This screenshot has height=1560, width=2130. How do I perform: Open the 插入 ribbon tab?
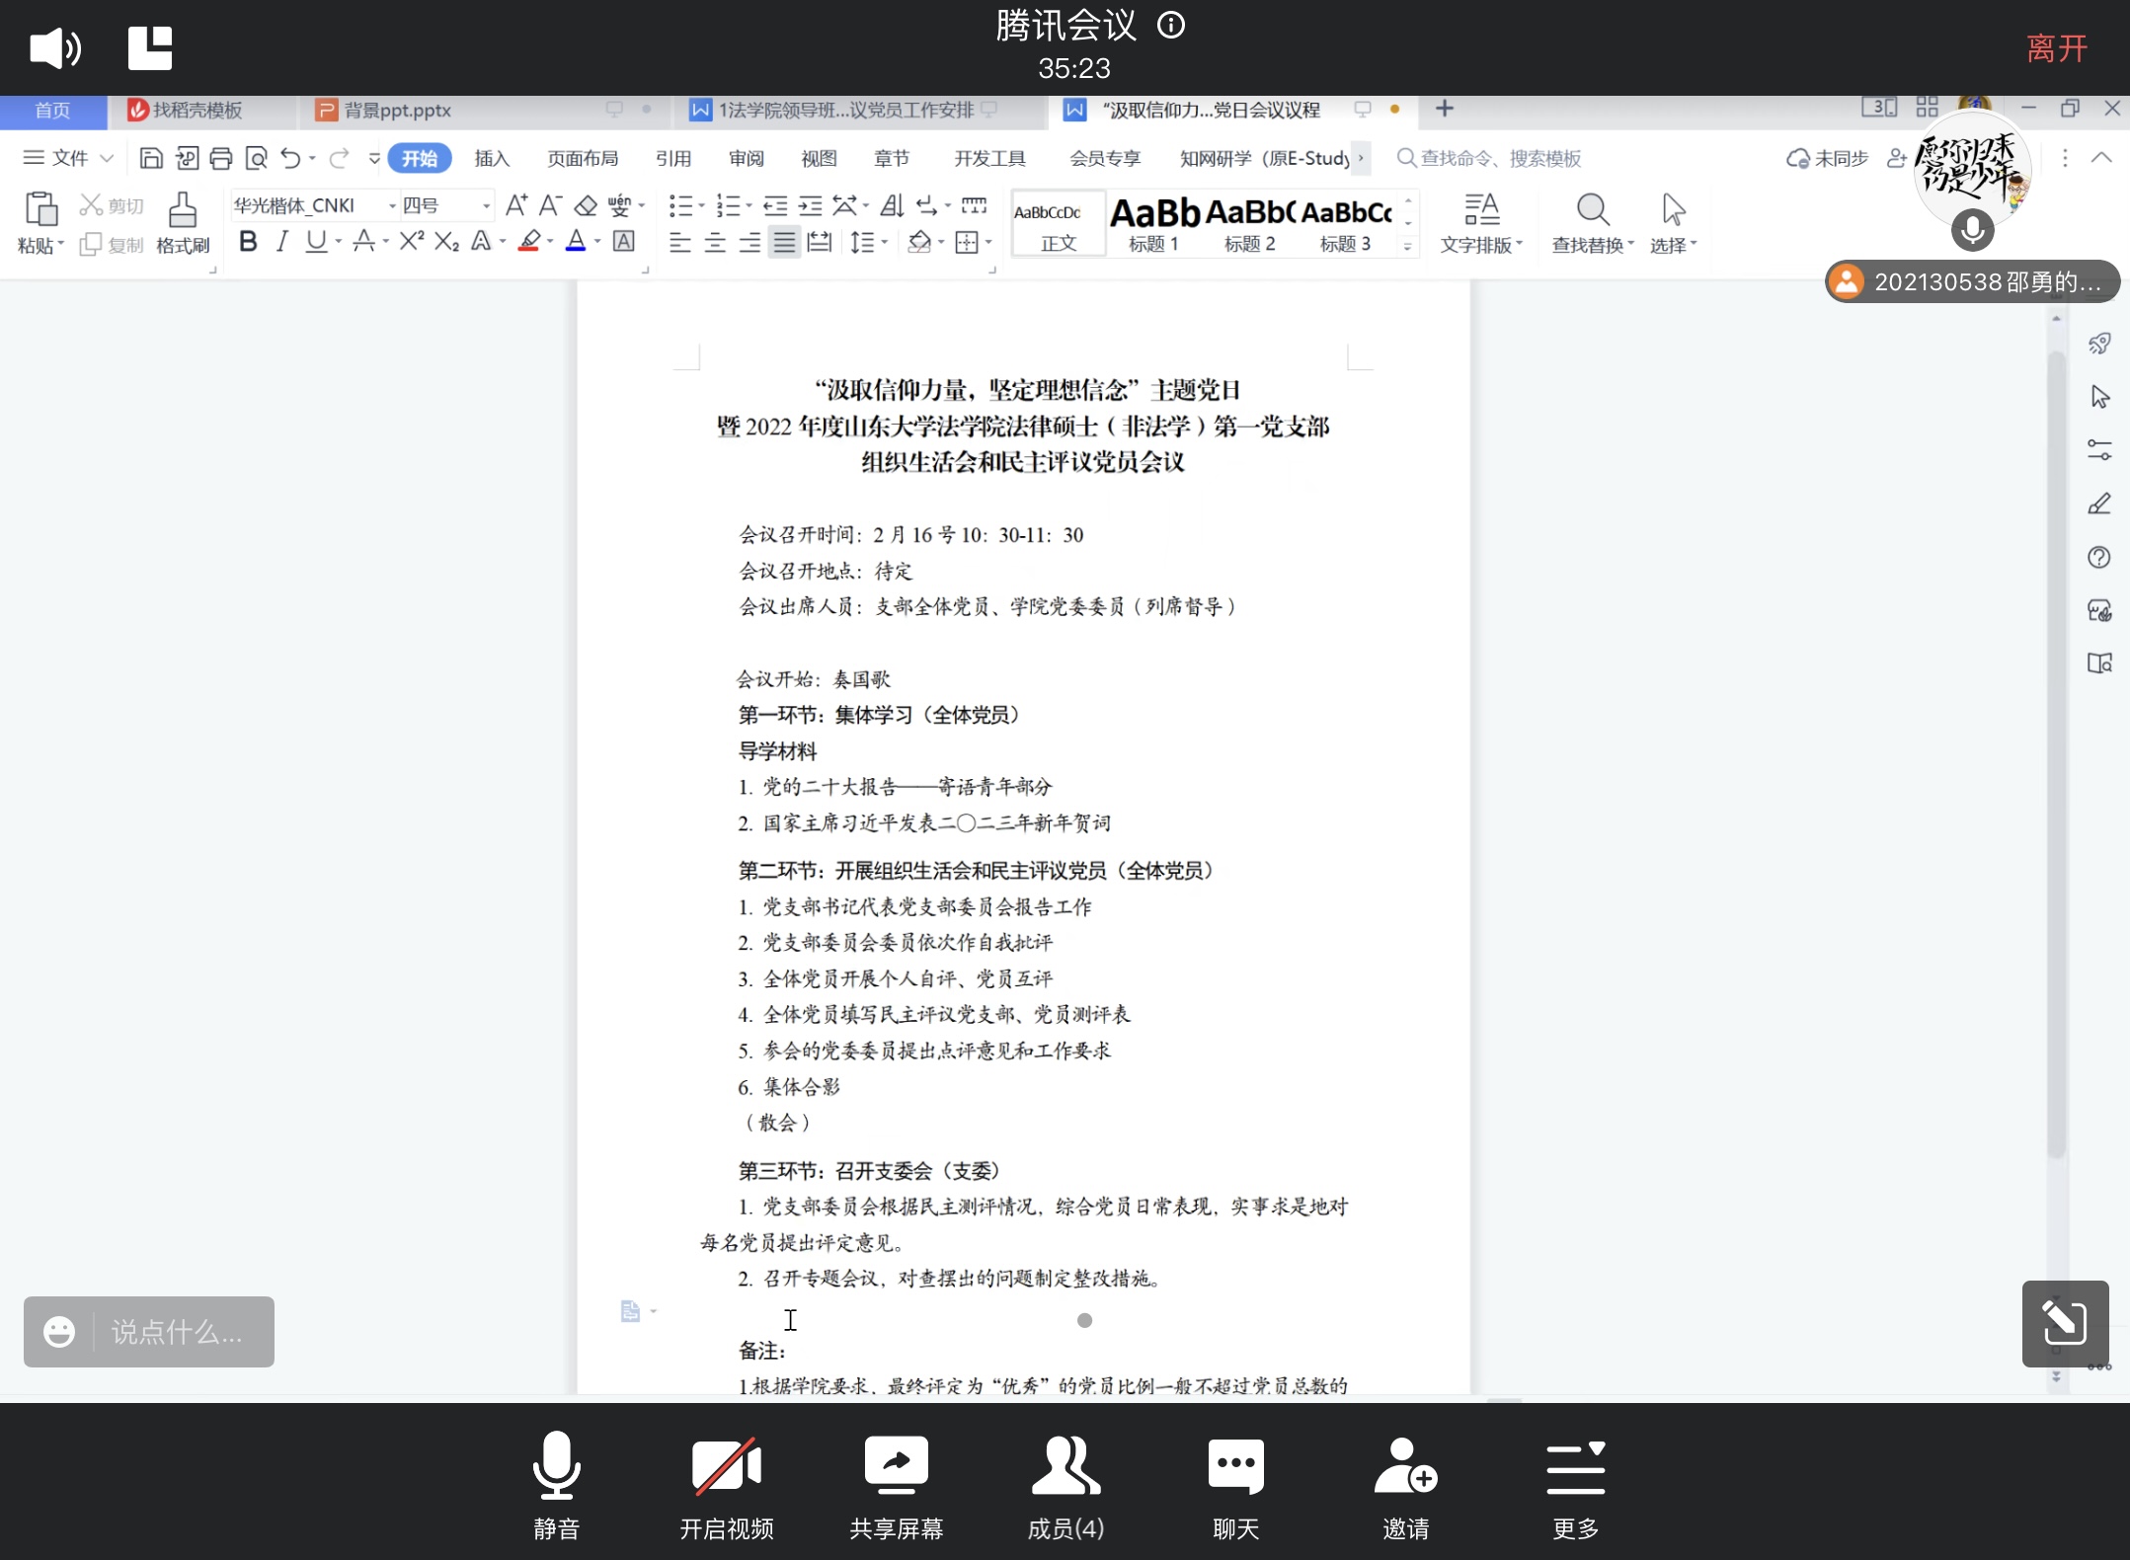coord(491,158)
